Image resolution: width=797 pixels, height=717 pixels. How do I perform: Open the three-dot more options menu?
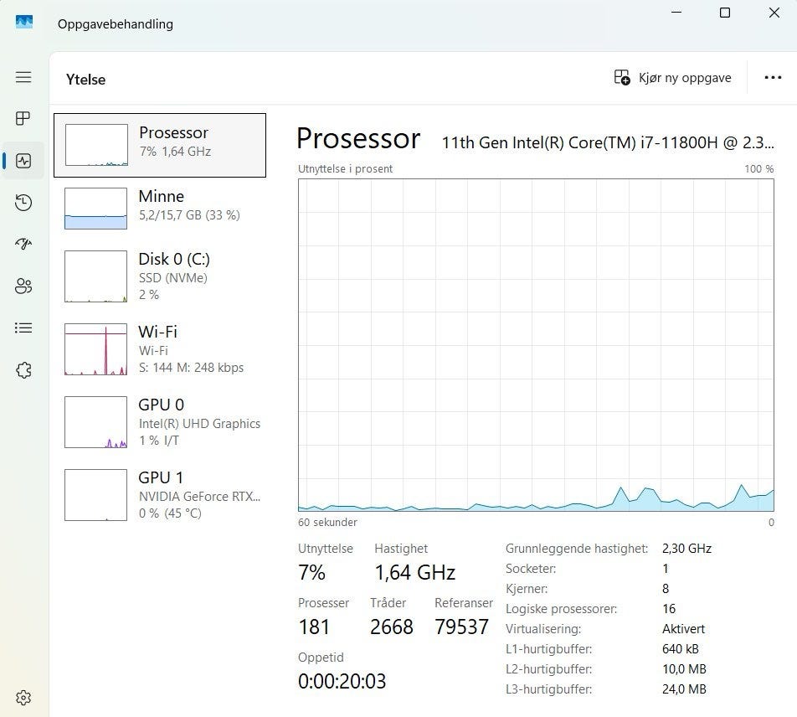pos(773,77)
